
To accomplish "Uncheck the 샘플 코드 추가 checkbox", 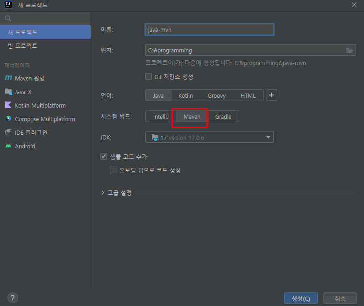I will 104,156.
